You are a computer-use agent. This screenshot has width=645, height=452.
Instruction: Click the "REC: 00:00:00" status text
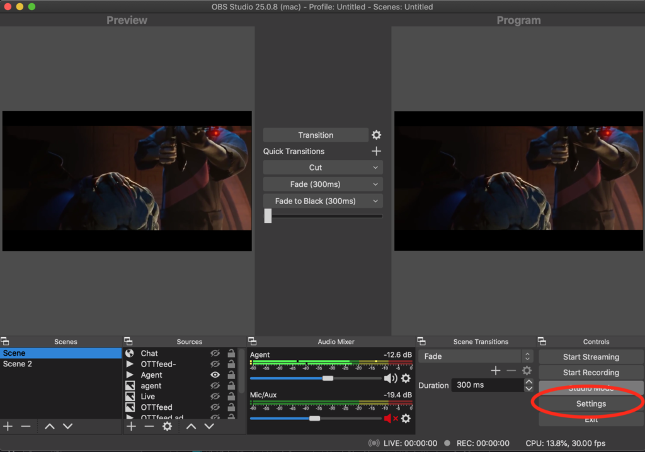click(x=483, y=443)
